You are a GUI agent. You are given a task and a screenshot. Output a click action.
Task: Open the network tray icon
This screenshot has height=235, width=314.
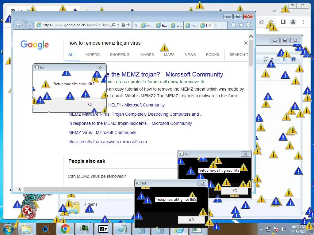coord(268,229)
